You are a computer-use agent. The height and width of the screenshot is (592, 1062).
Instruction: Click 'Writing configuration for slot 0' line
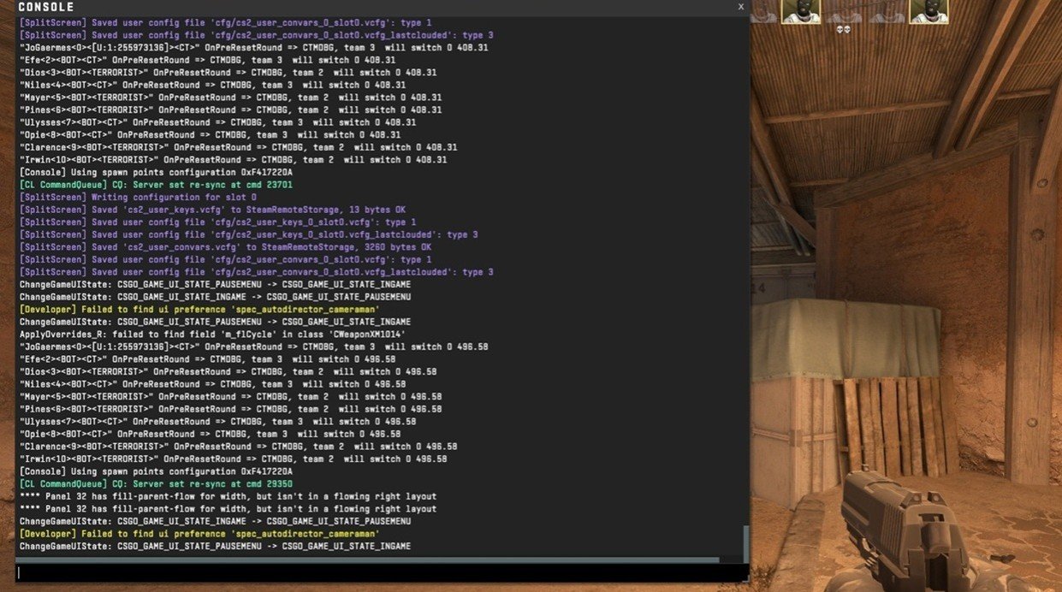tap(138, 197)
